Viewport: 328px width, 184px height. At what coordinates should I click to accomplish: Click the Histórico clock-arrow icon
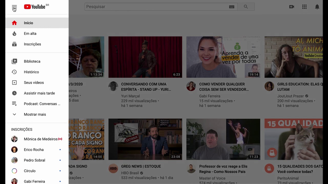point(14,72)
